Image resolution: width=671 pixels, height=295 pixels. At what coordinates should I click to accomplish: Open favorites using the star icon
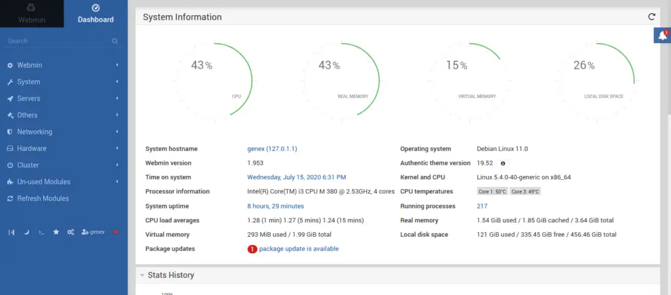(56, 232)
